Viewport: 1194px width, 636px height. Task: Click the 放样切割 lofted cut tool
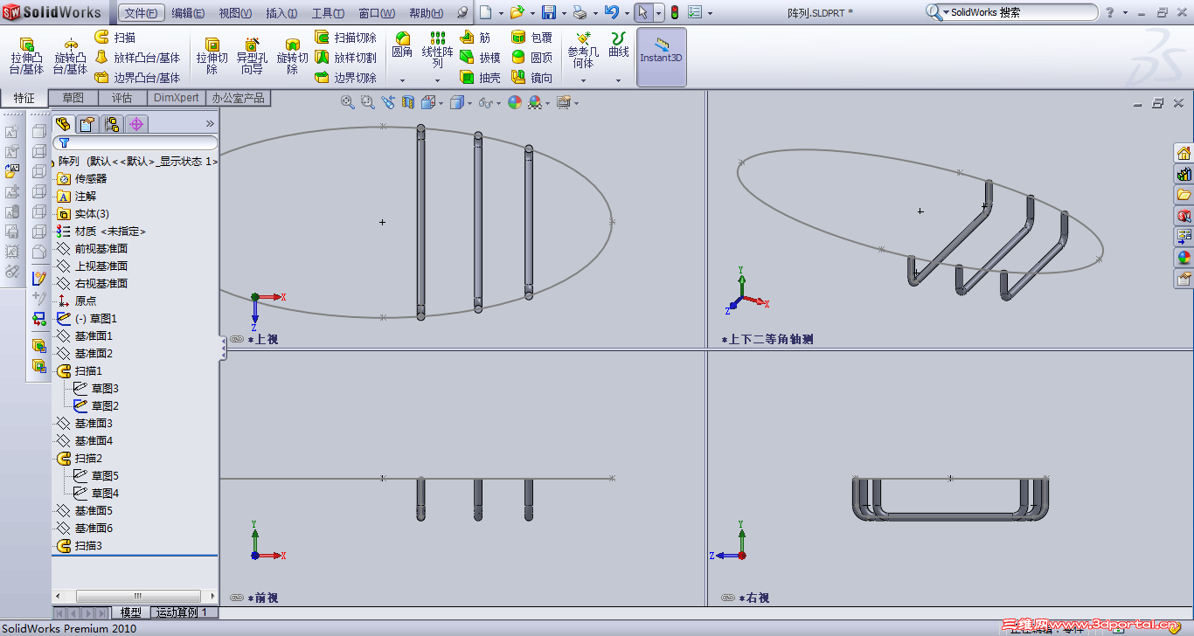coord(345,58)
